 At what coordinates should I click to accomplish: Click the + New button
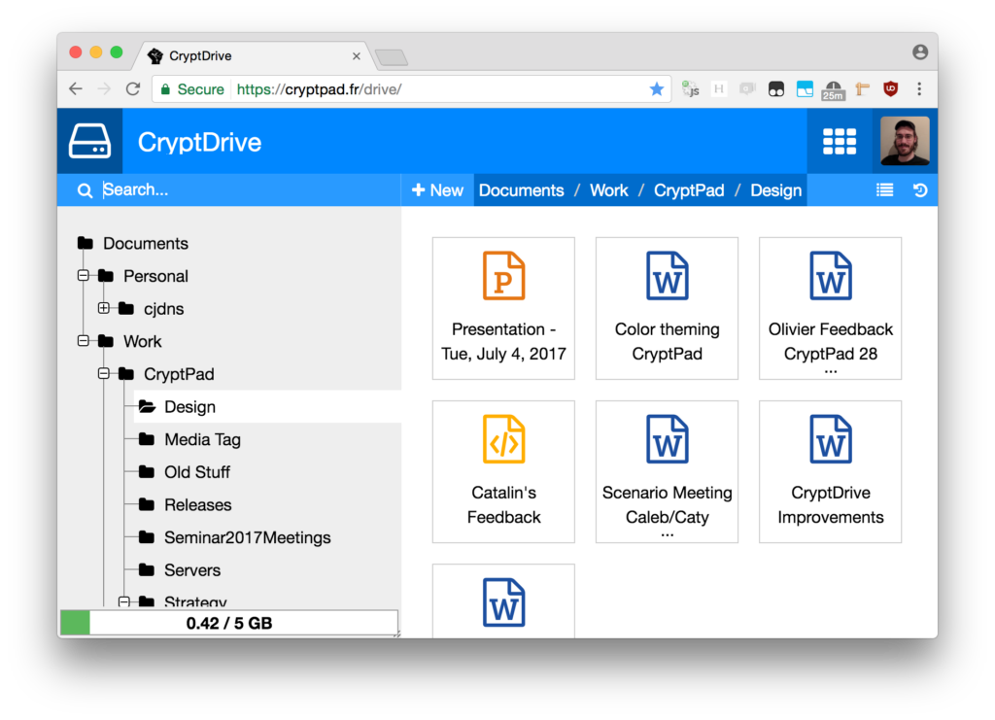pyautogui.click(x=436, y=189)
